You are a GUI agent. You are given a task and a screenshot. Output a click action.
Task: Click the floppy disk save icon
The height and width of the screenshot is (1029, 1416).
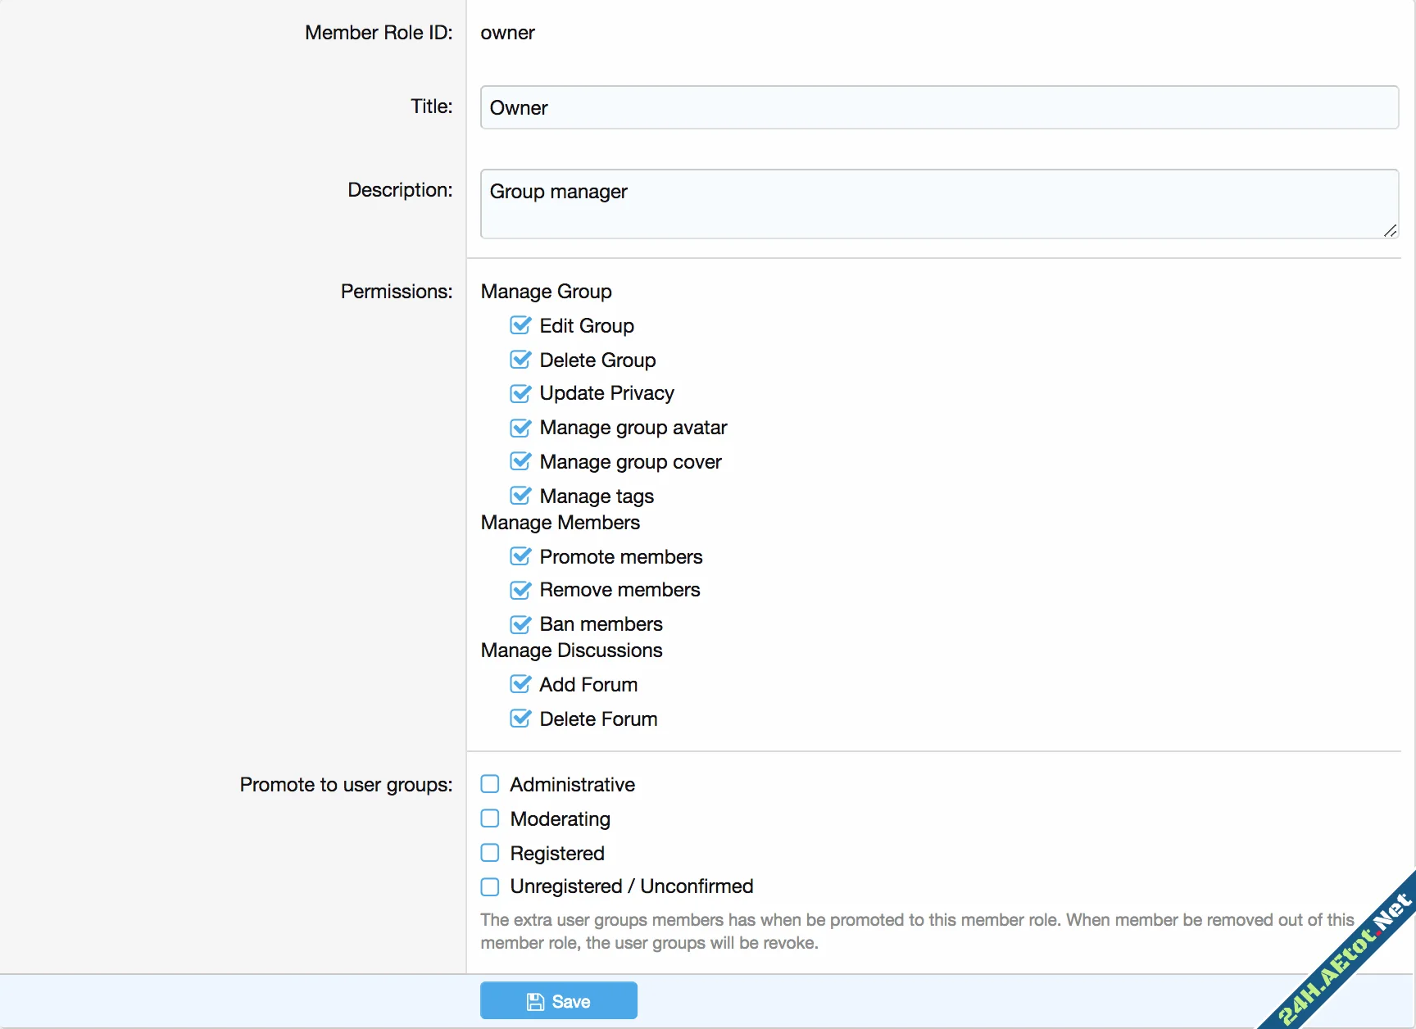point(537,1000)
